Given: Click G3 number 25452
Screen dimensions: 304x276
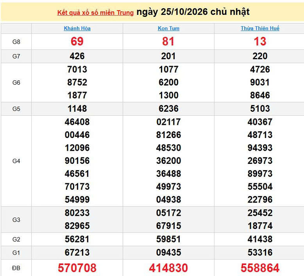Looking at the screenshot, I should click(x=260, y=213).
